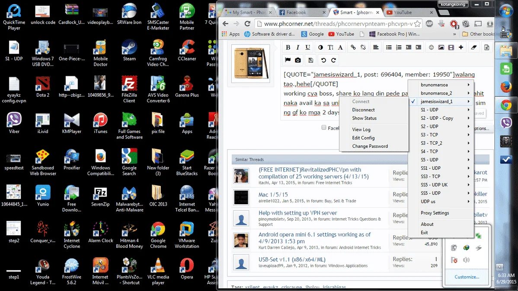Save draft with floppy icon
The image size is (518, 291).
tap(310, 60)
